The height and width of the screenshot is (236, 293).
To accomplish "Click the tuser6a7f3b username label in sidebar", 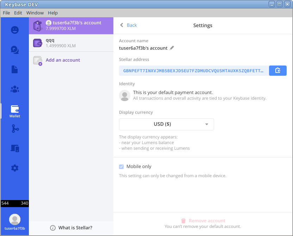I will [x=15, y=228].
